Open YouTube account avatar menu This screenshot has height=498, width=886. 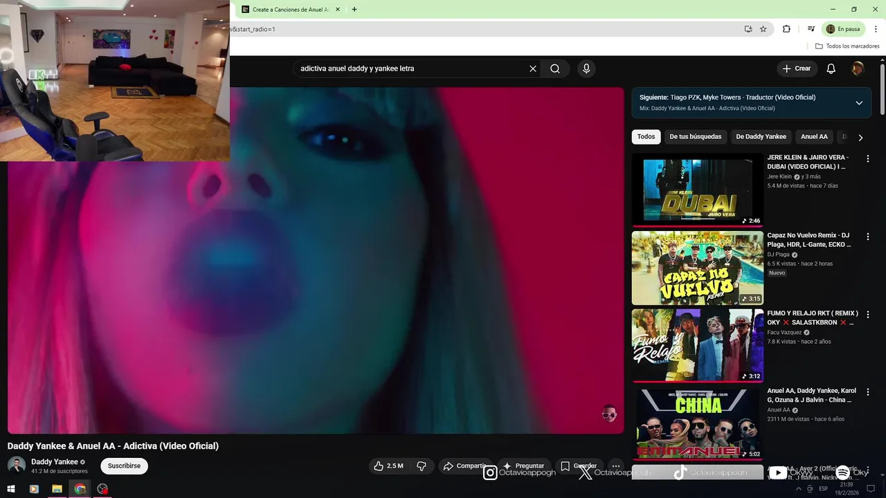point(858,68)
